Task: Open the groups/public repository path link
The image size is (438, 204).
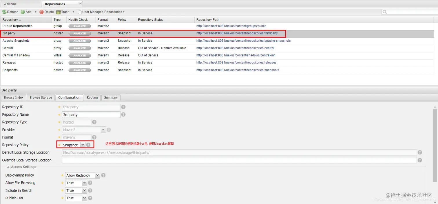Action: pos(231,26)
